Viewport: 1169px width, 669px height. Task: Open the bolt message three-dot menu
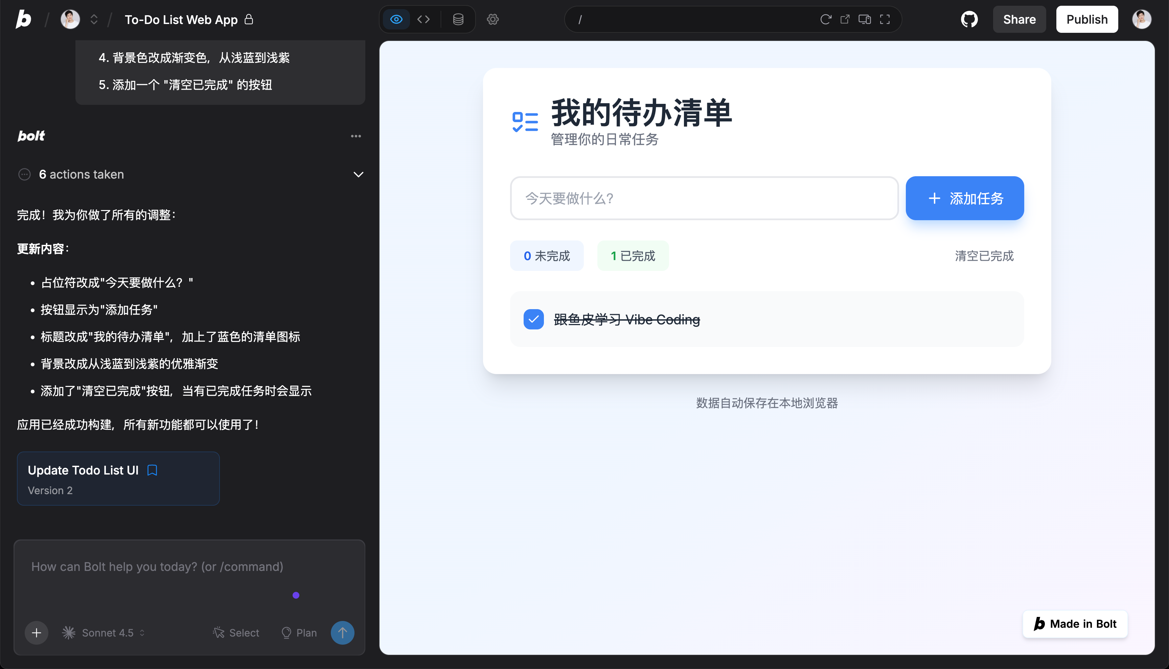click(x=356, y=136)
